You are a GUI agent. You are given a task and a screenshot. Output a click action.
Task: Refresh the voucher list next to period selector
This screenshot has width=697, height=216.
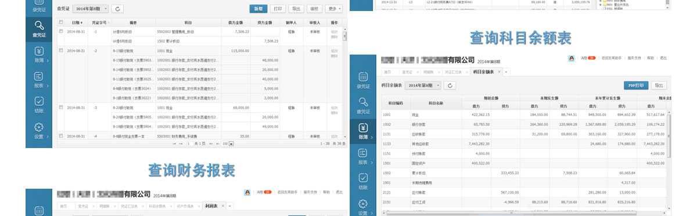tap(118, 9)
